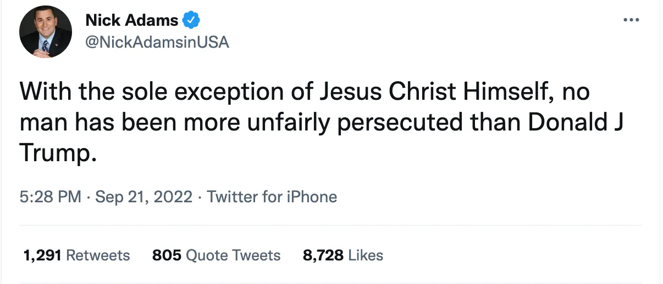663x284 pixels.
Task: Click the 5:28 PM timestamp
Action: pos(50,197)
